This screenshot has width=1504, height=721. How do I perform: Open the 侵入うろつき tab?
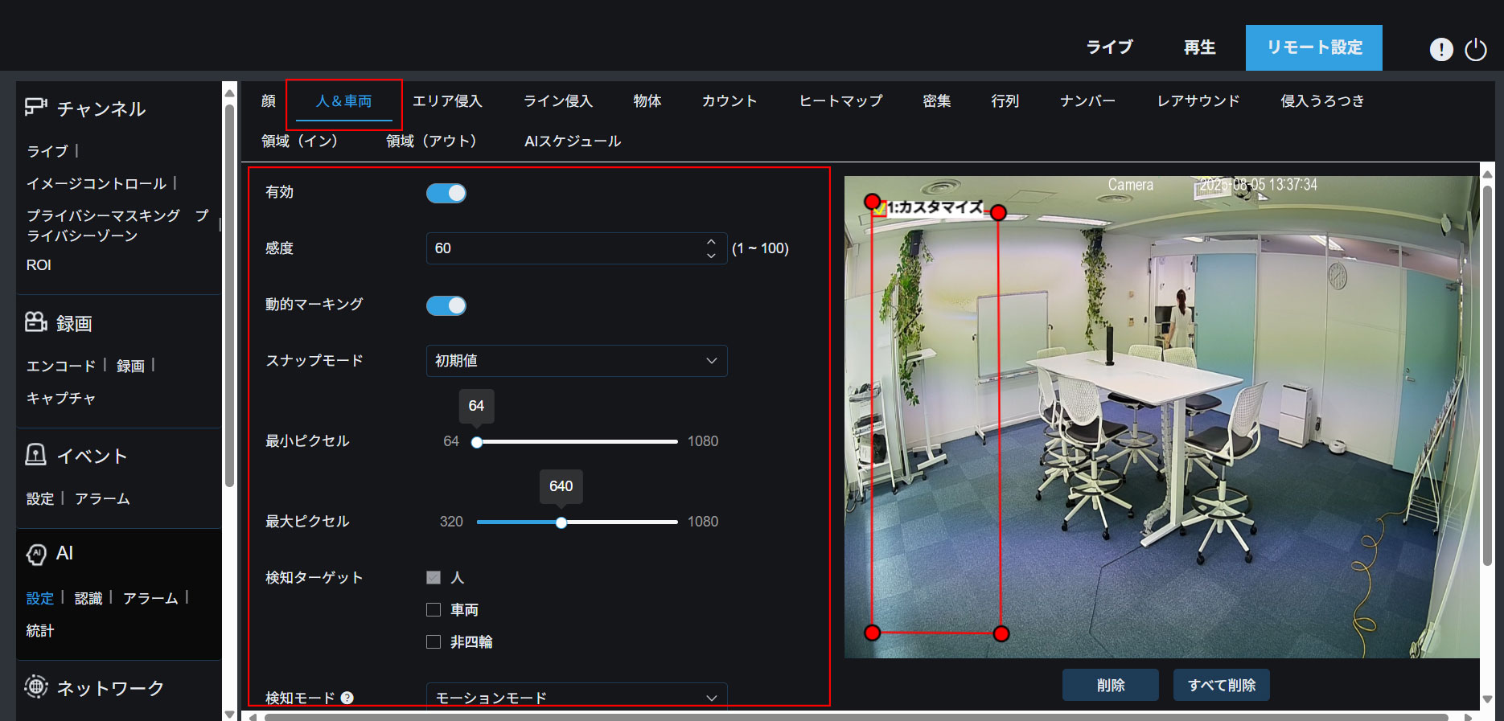pos(1322,100)
